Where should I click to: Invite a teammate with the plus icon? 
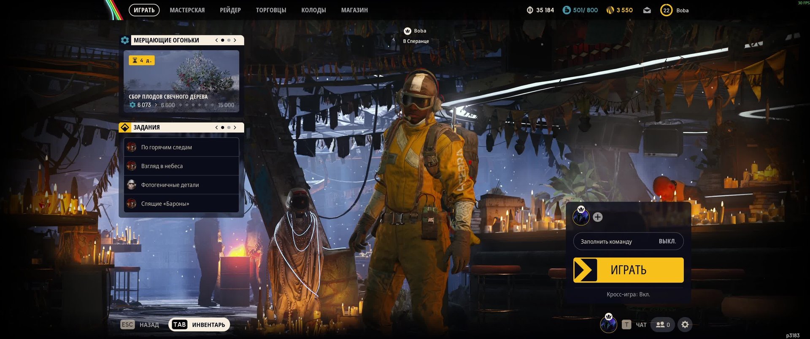(x=597, y=217)
